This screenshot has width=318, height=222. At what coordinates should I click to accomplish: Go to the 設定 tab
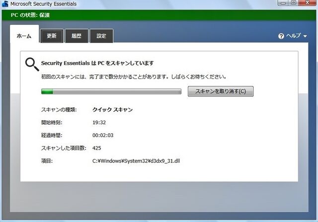click(x=101, y=36)
